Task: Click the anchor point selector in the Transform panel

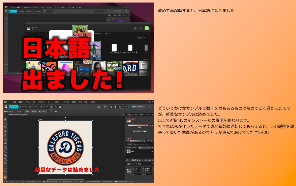Action: 129,171
